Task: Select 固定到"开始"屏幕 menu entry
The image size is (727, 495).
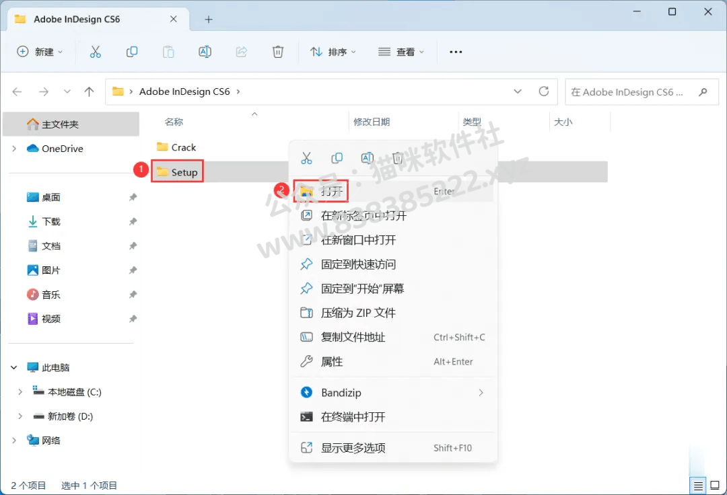Action: [392, 289]
